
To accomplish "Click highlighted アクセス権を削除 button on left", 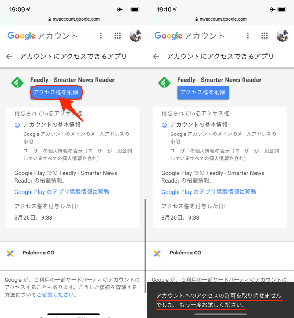I will coord(56,93).
